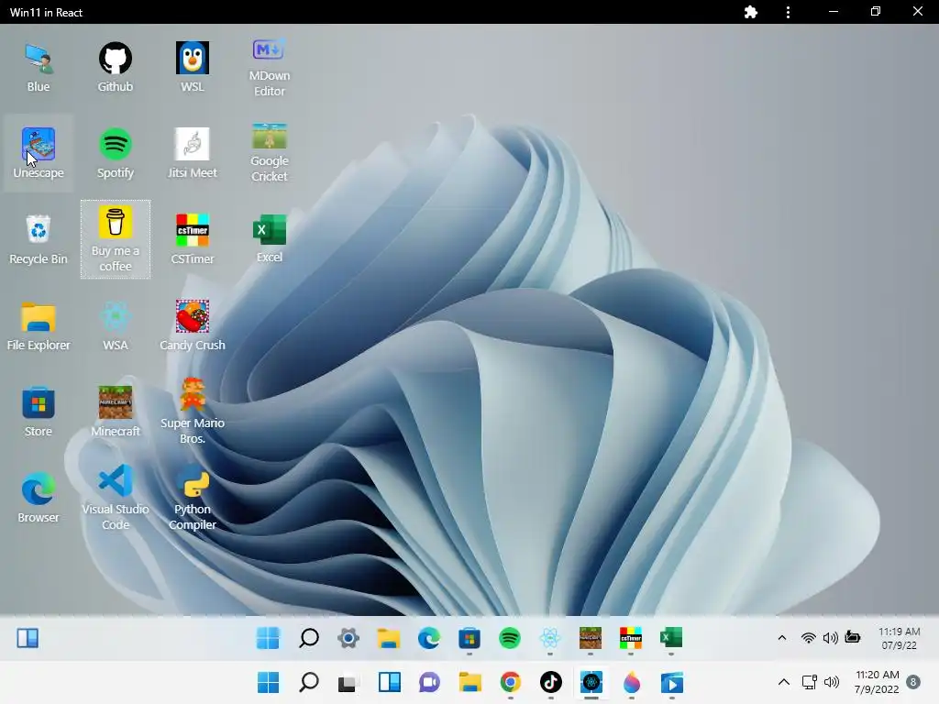Viewport: 939px width, 704px height.
Task: Open the Python Compiler desktop icon
Action: click(x=193, y=498)
